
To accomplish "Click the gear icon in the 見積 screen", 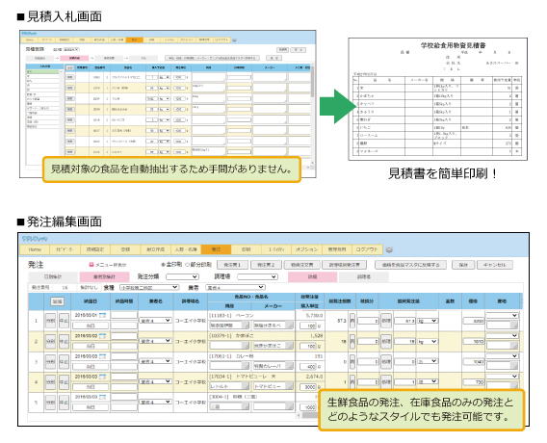I will [234, 40].
